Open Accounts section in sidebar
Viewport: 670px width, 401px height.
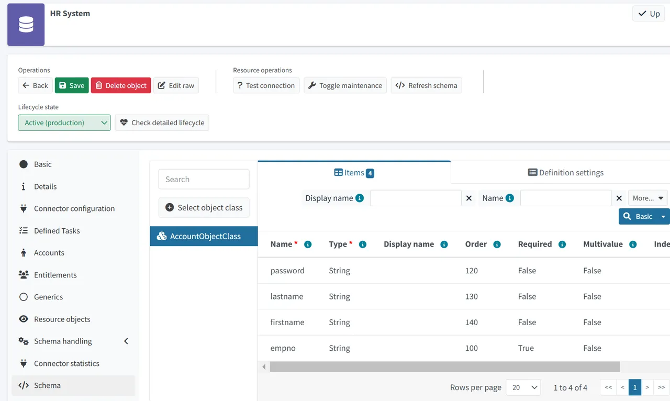[x=73, y=253]
